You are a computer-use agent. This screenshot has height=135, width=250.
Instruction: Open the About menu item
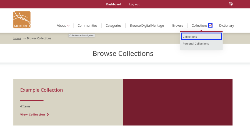(61, 26)
